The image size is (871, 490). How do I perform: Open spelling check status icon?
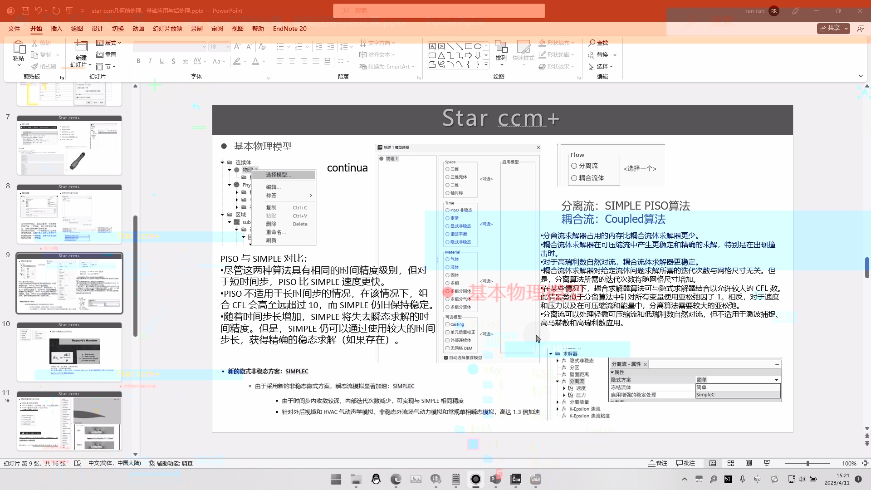click(x=78, y=463)
